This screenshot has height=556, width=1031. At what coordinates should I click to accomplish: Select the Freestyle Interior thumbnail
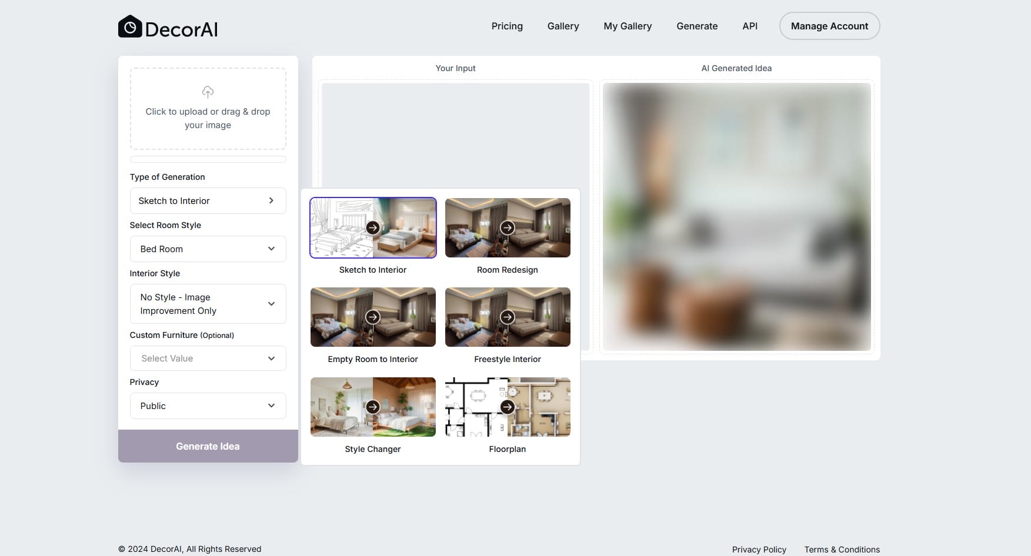507,317
